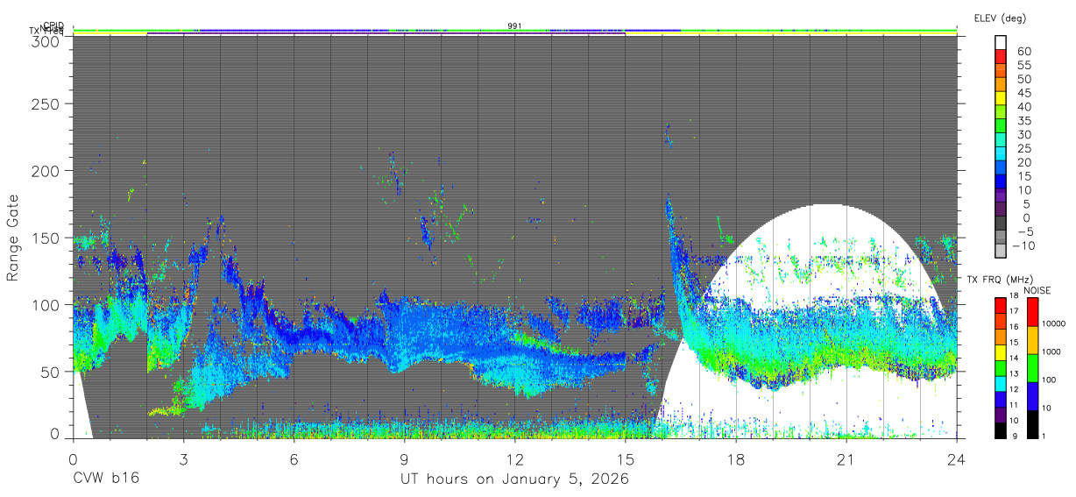This screenshot has width=1076, height=497.
Task: Click the blue 15–20 segment of ELEV color bar
Action: click(1002, 168)
